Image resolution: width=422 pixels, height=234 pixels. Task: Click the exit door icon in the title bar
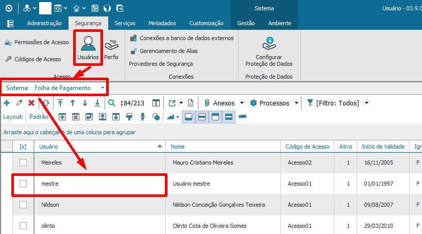[120, 8]
